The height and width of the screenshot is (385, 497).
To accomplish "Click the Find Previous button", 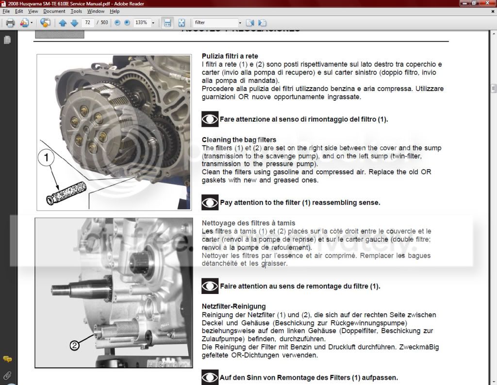I will click(x=248, y=23).
